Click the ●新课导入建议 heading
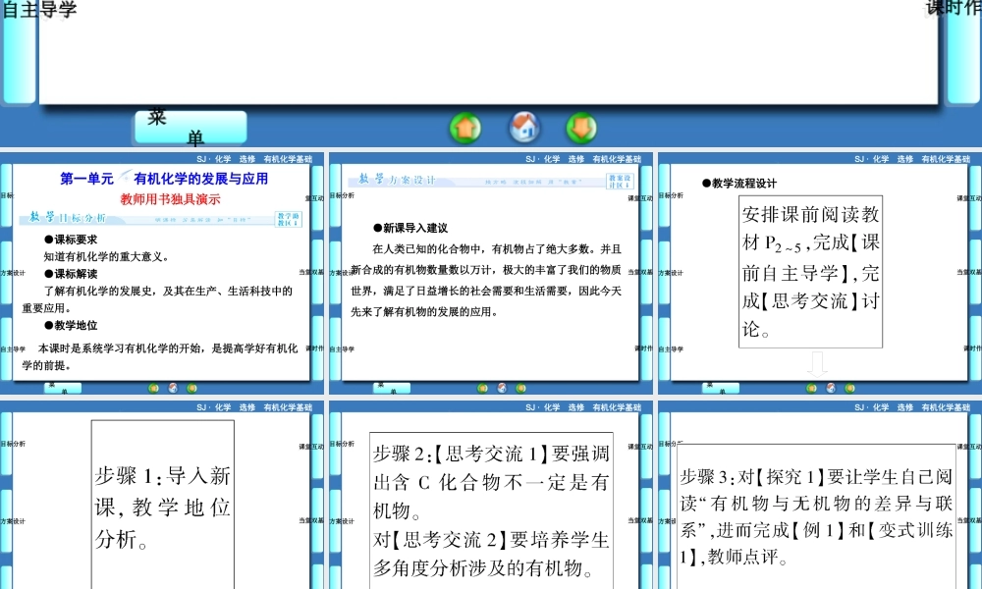Image resolution: width=982 pixels, height=589 pixels. coord(410,228)
